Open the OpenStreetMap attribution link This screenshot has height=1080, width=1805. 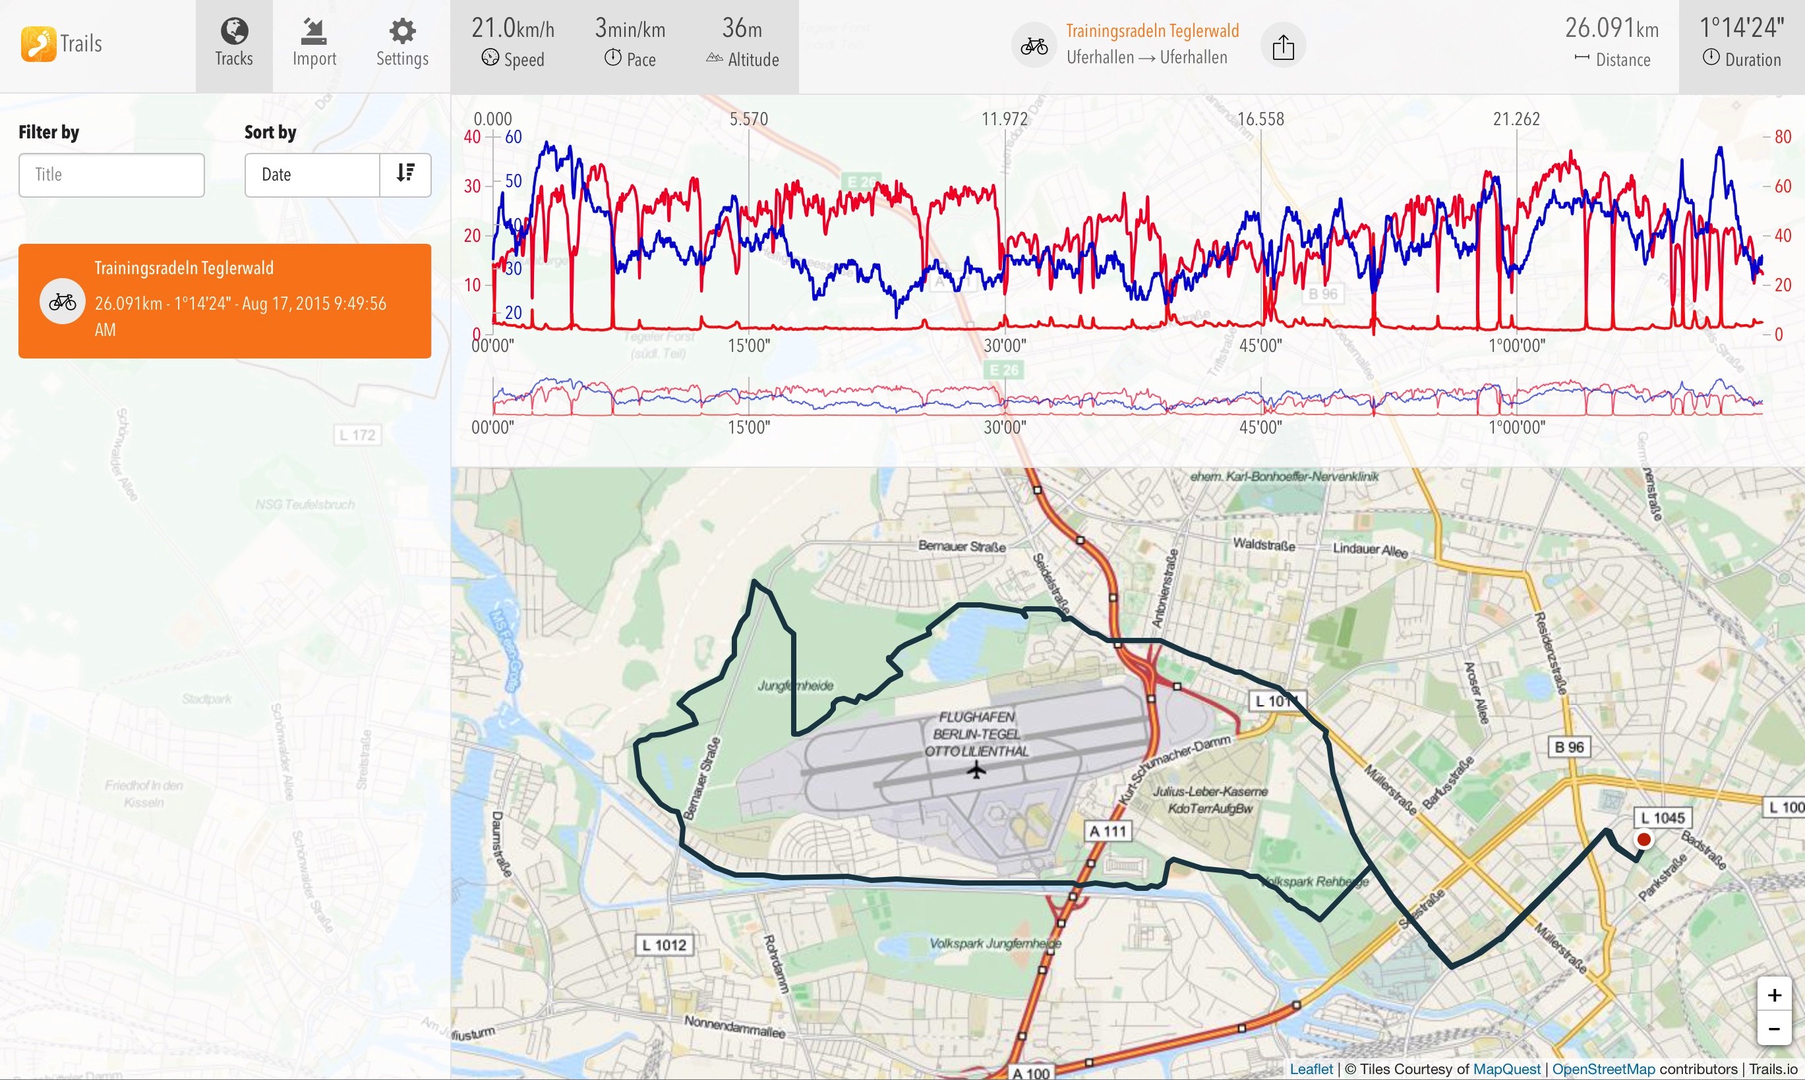1603,1069
